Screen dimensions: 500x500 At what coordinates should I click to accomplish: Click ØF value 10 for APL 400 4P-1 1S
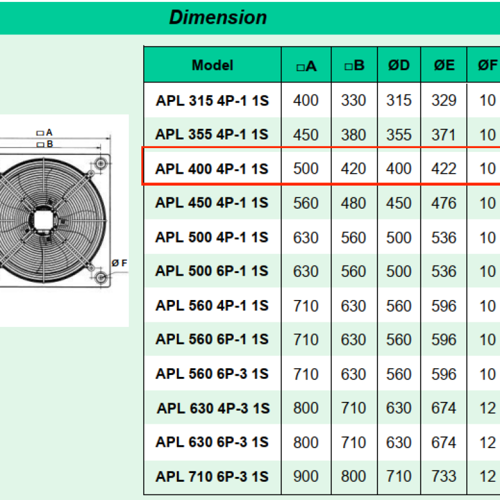488,169
